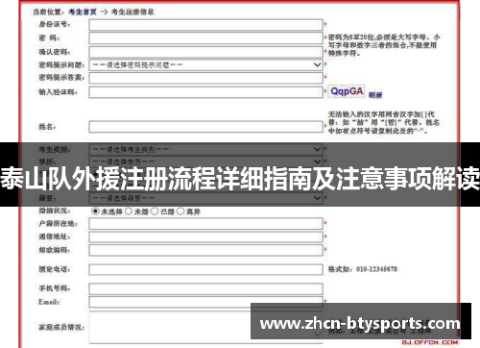Click the 密码提示答案 input box
This screenshot has height=348, width=480.
205,78
